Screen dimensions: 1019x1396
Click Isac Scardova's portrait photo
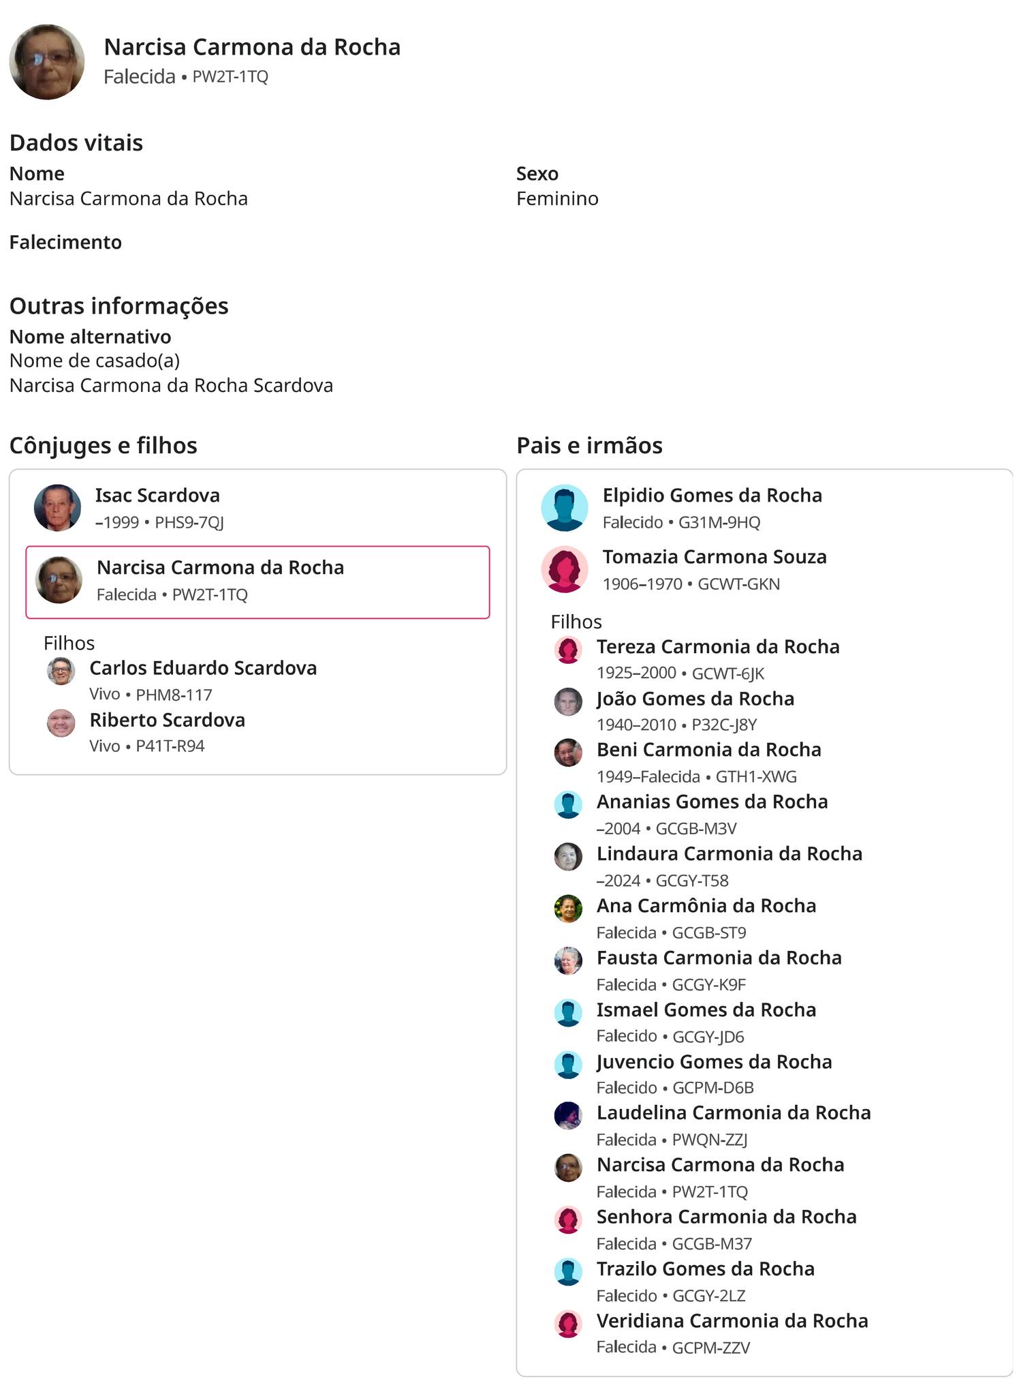click(58, 508)
